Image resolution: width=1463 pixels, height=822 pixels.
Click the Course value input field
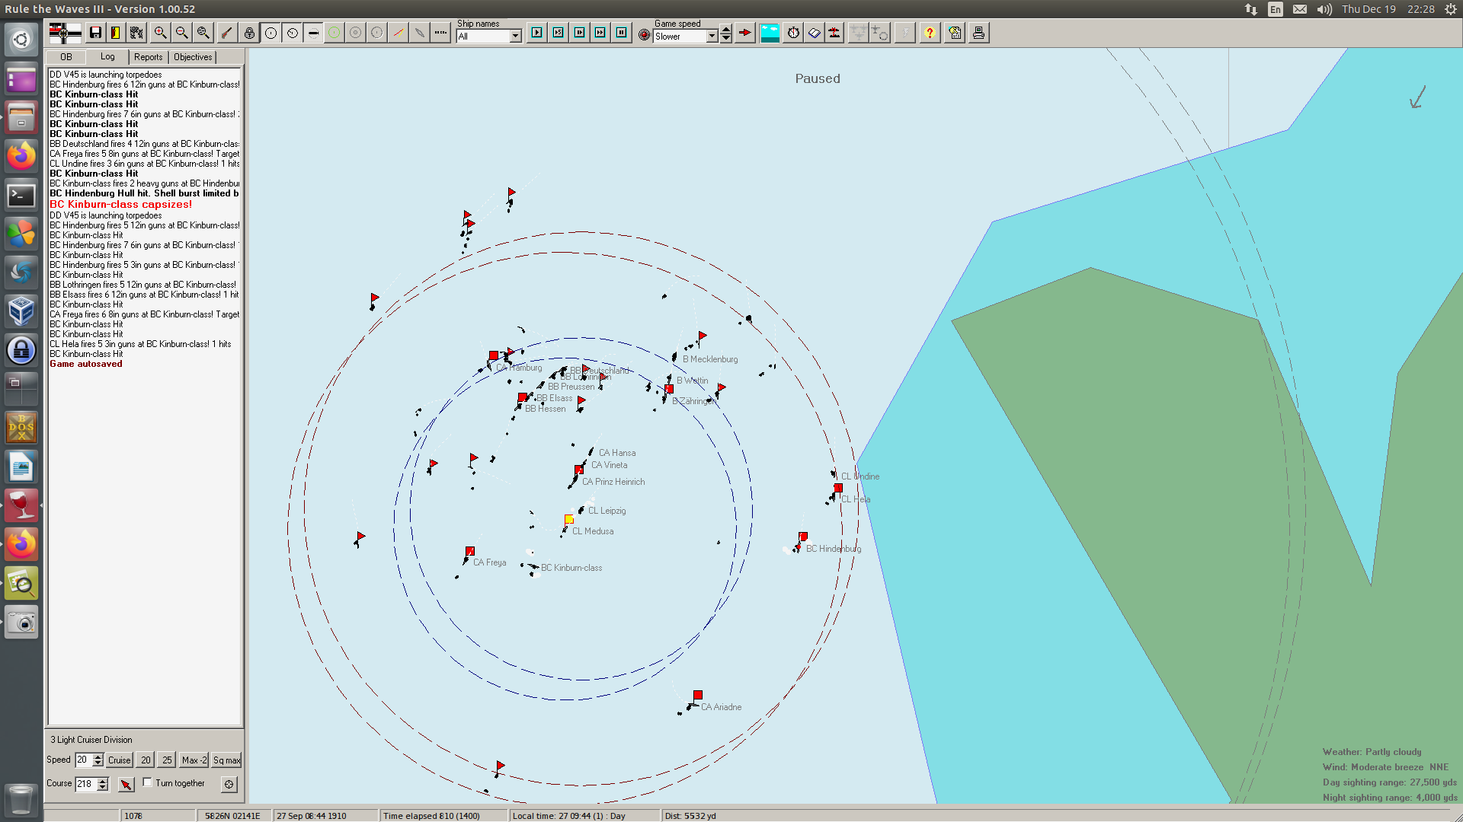pos(85,784)
